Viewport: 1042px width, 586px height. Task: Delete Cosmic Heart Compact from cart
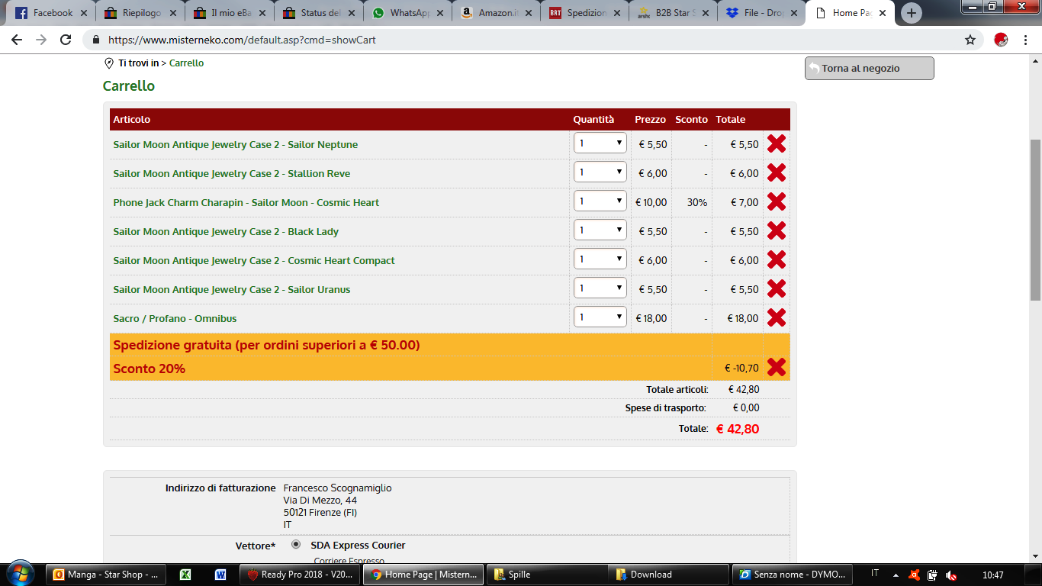pos(776,259)
